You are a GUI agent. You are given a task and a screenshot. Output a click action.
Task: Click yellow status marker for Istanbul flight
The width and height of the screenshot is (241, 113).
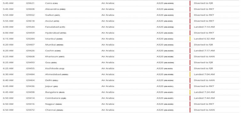coord(190,39)
